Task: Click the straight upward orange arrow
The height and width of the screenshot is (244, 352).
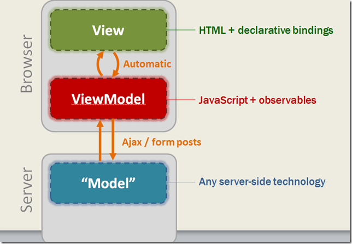Action: tap(100, 141)
